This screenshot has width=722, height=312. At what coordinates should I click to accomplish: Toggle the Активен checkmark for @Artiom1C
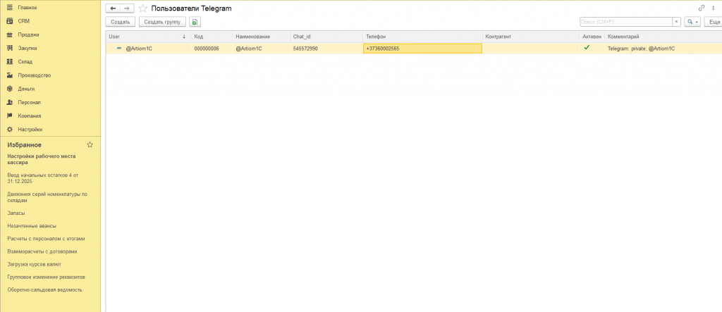click(x=587, y=47)
